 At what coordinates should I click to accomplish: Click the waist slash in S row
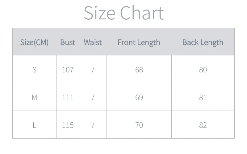(x=93, y=70)
